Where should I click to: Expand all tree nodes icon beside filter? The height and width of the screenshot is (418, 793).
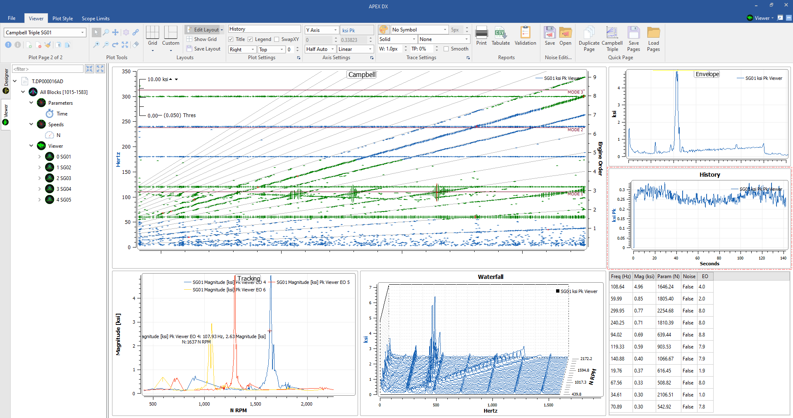coord(100,69)
